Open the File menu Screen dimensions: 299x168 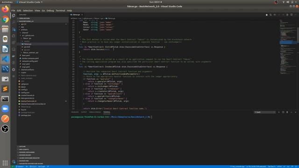[x=13, y=10]
